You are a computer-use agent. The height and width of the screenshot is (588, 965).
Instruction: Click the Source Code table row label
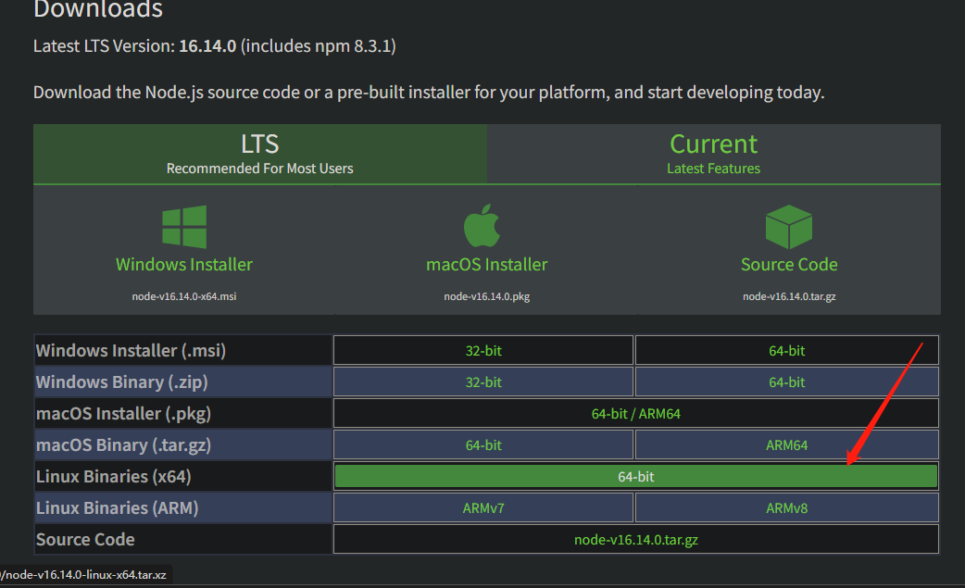pos(85,540)
